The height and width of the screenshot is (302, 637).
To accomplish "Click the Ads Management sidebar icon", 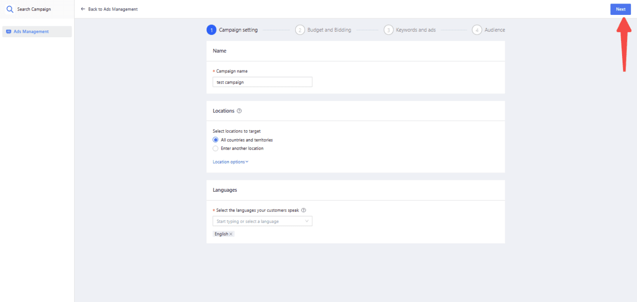I will point(8,32).
